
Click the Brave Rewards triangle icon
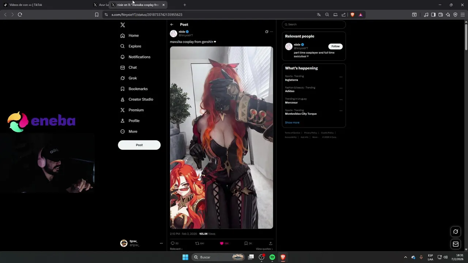pos(361,15)
